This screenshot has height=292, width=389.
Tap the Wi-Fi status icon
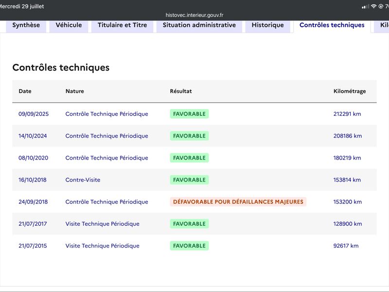(x=373, y=6)
